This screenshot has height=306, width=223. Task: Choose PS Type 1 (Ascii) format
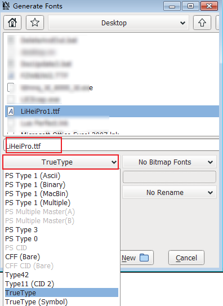tap(61, 176)
